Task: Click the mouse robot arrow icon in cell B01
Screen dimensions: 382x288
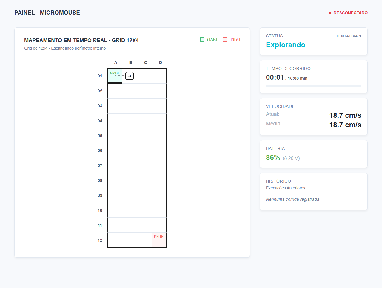Action: click(x=130, y=76)
